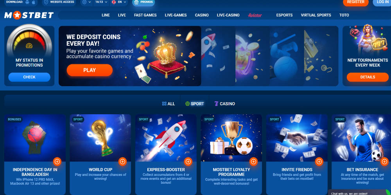This screenshot has width=391, height=195.
Task: Click the Android download icon
Action: pos(27,2)
